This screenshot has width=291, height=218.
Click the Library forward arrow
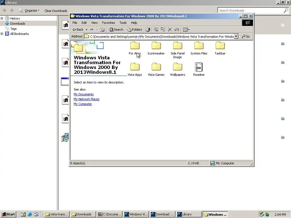point(12,11)
